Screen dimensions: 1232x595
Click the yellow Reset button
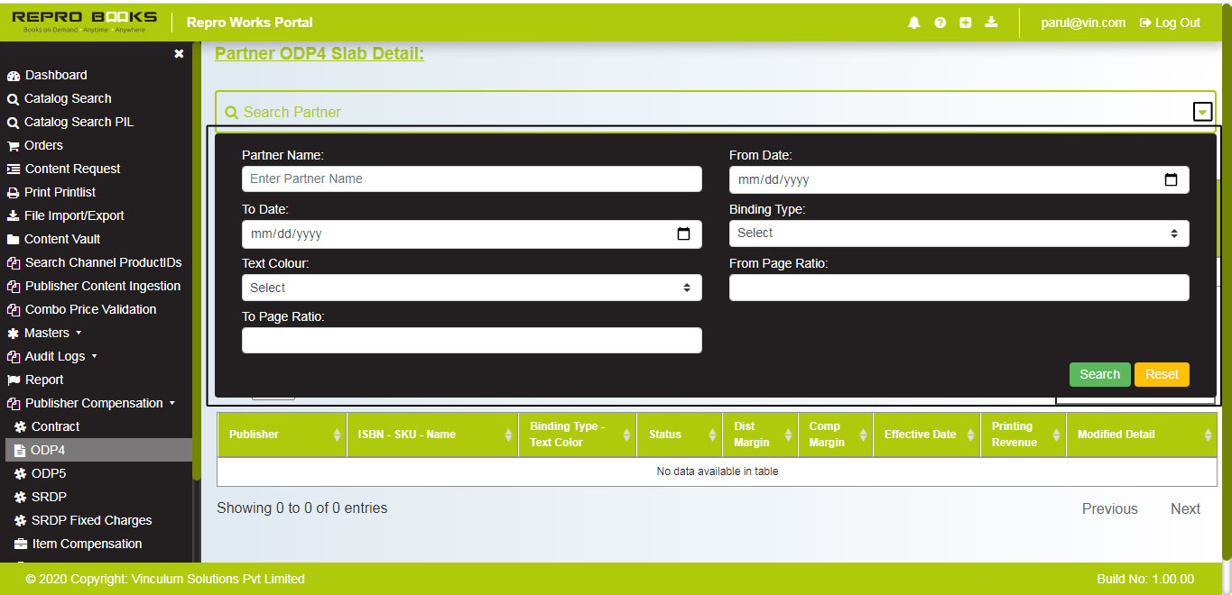pos(1162,374)
